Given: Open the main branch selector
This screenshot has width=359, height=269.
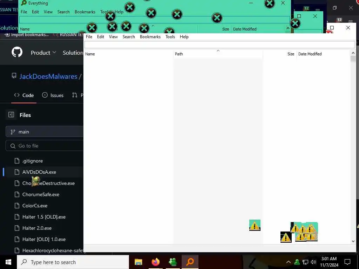Looking at the screenshot, I should [x=45, y=132].
